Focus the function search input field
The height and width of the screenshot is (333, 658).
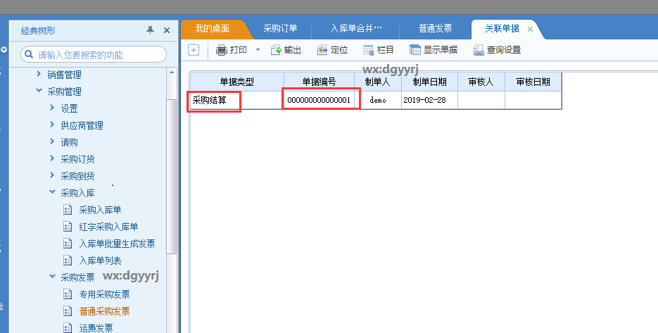pyautogui.click(x=94, y=55)
